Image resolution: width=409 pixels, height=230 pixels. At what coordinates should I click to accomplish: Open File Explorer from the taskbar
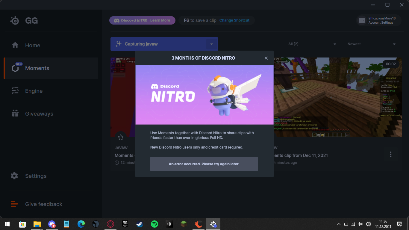[x=37, y=224]
